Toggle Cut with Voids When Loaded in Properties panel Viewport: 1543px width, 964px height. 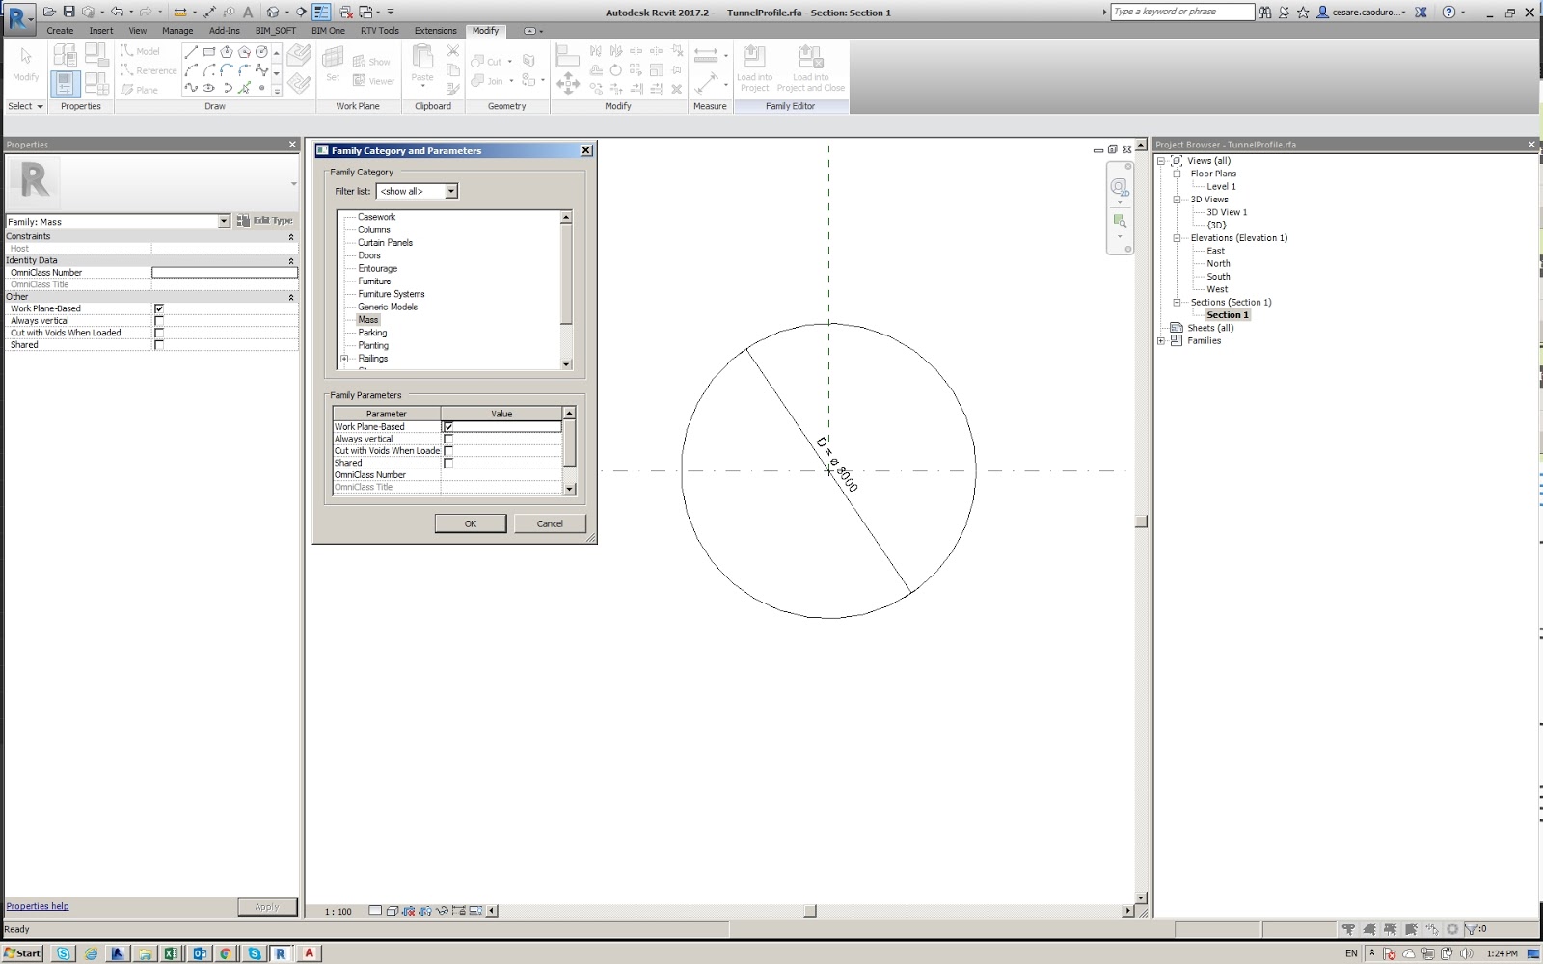pyautogui.click(x=159, y=333)
